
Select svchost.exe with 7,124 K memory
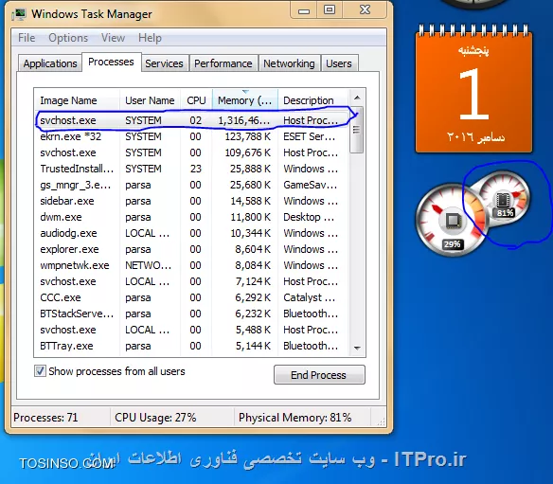[192, 281]
